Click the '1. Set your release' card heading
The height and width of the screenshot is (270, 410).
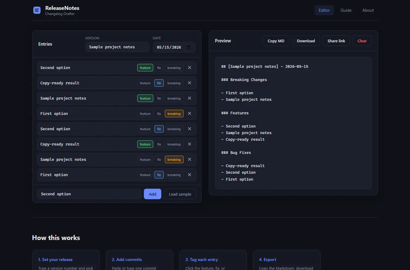[x=55, y=259]
